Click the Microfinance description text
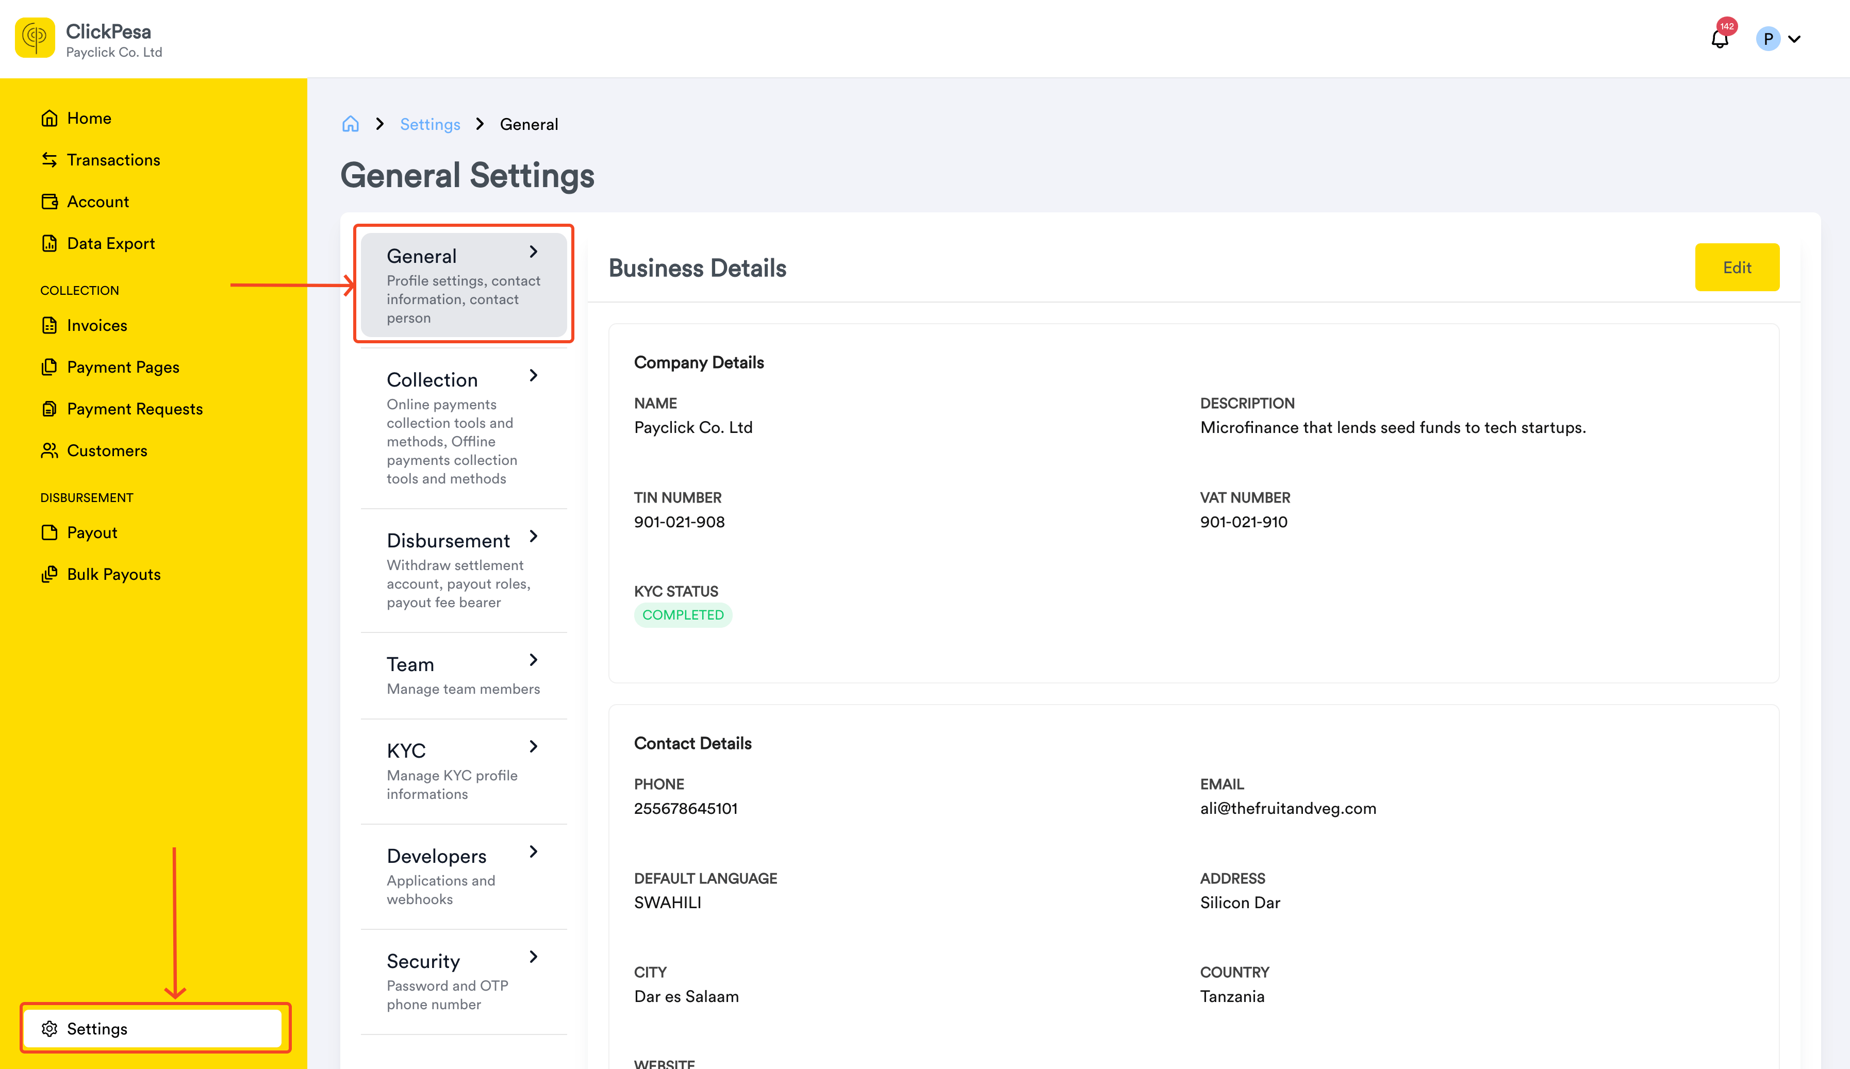This screenshot has height=1069, width=1850. coord(1393,428)
